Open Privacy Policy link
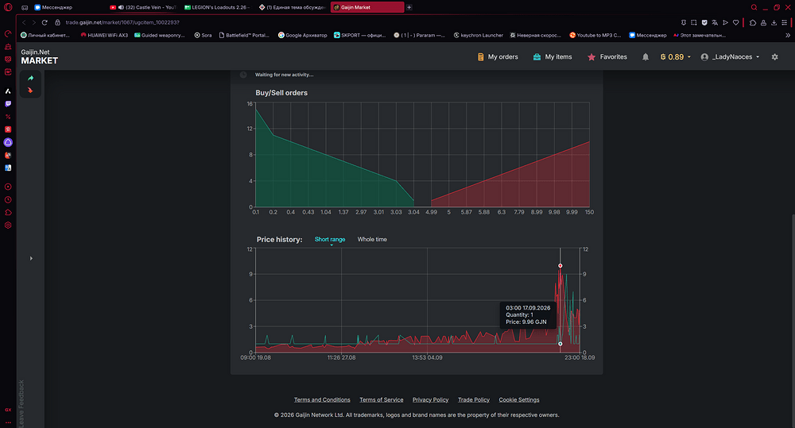Screen dimensions: 795x428 pos(430,399)
